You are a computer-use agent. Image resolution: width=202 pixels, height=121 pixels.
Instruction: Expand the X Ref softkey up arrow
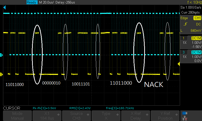147,114
